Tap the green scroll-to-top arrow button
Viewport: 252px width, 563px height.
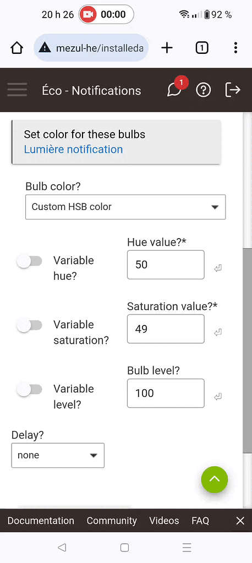pos(215,479)
